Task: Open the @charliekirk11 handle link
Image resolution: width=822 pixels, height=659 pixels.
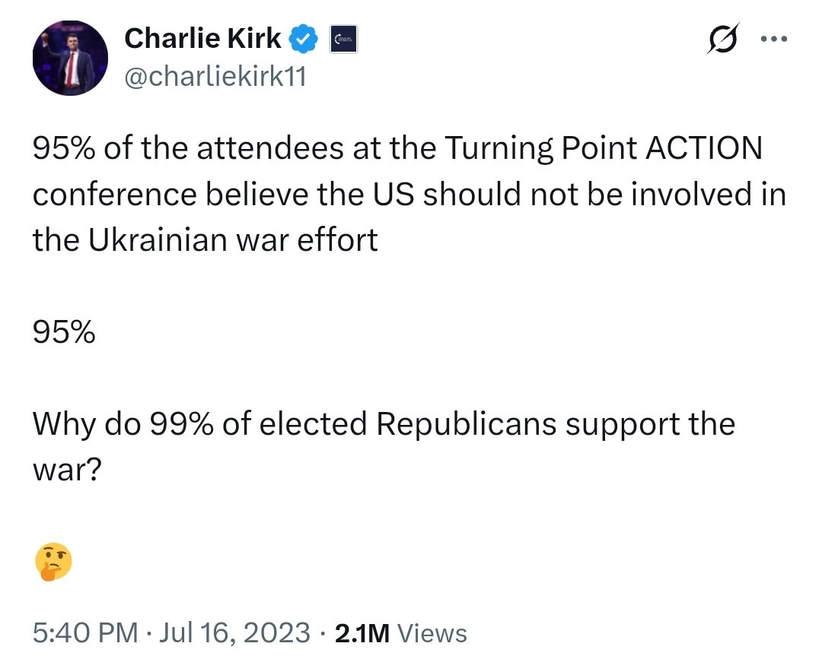Action: click(x=214, y=76)
